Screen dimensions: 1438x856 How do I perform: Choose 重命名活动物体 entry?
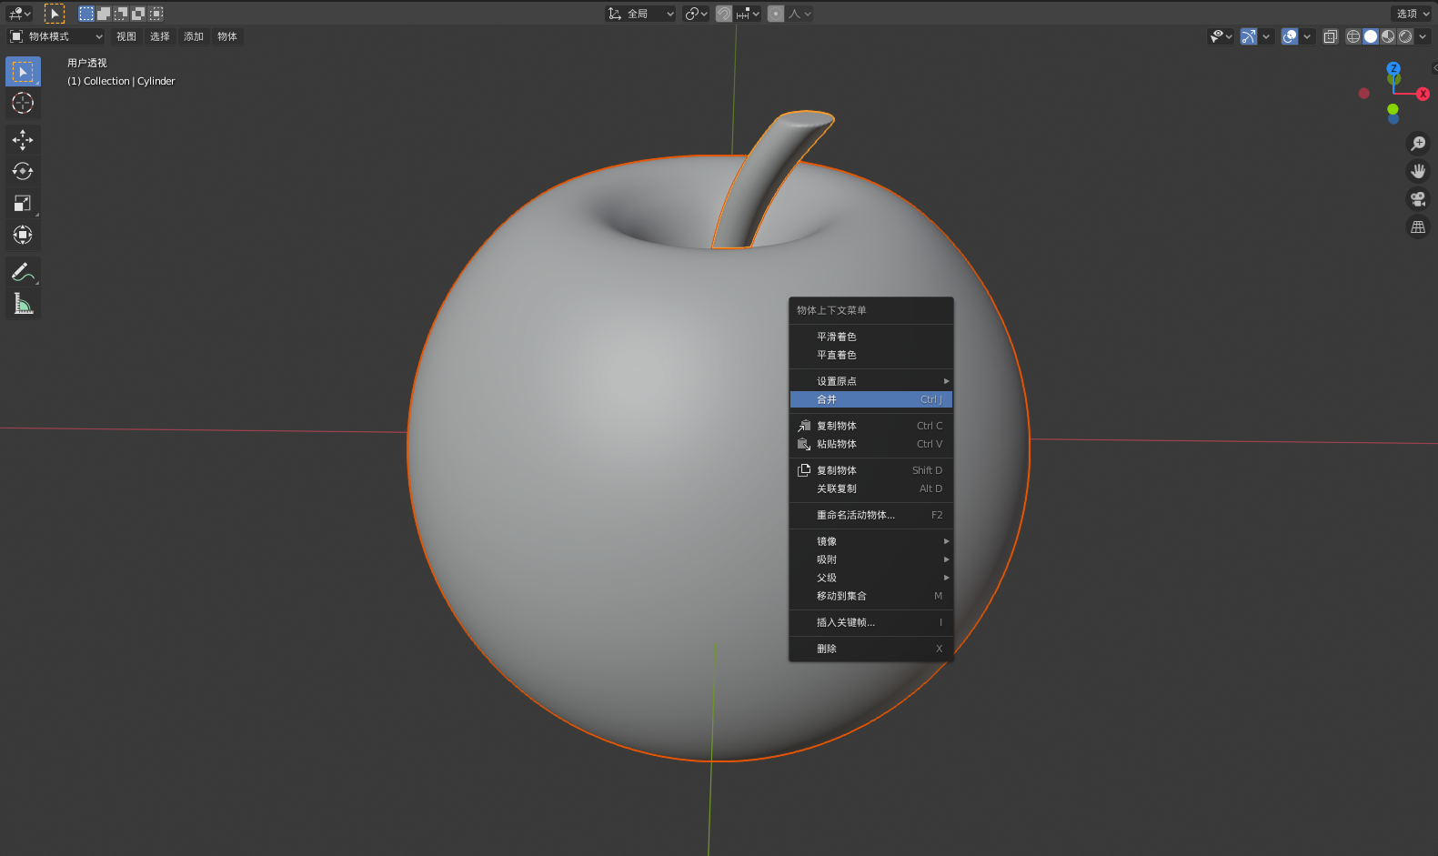click(871, 515)
